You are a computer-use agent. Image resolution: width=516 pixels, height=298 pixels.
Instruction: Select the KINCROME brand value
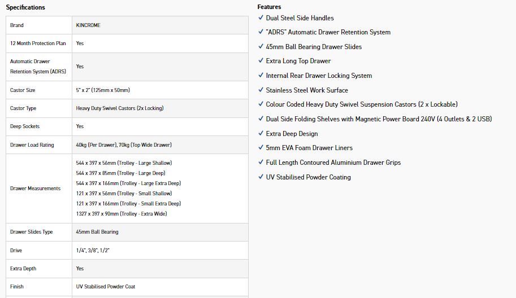click(x=88, y=25)
